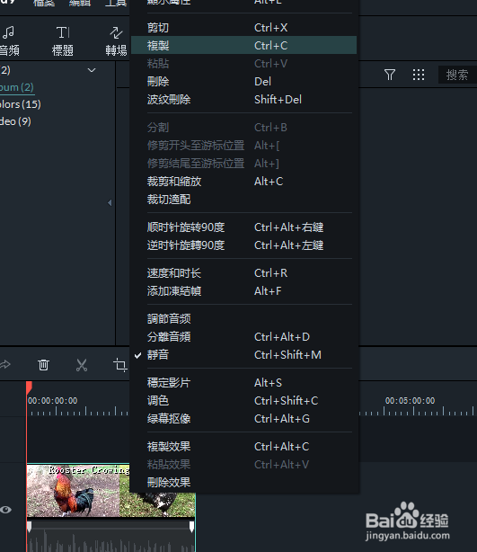Click the left audio fade handle on the clip

pos(30,527)
